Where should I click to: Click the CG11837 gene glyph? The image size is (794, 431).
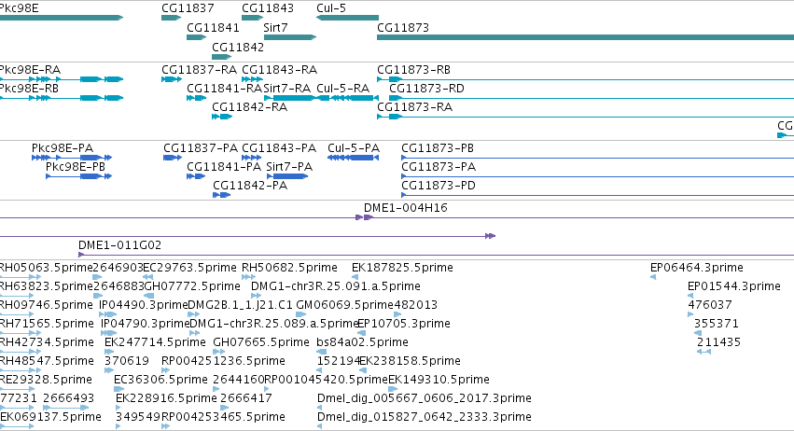point(171,18)
